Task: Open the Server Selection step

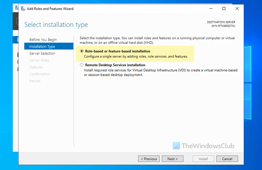Action: click(42, 53)
